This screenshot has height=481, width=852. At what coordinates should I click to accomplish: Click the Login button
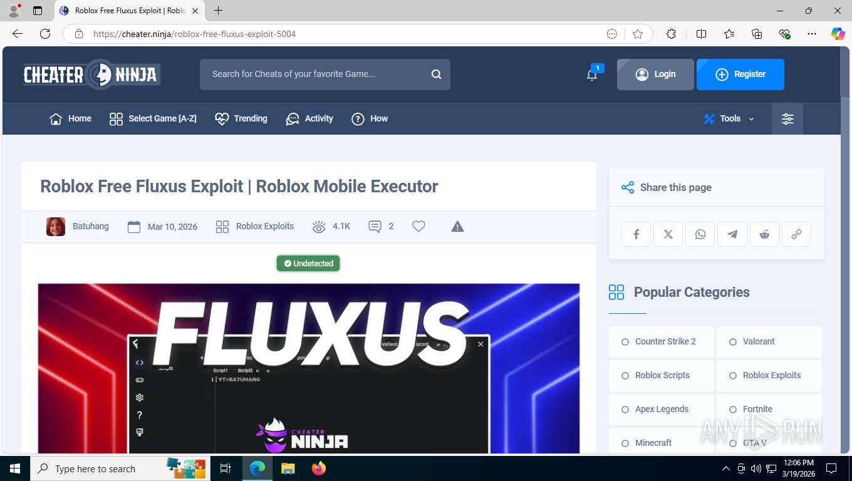click(x=655, y=75)
